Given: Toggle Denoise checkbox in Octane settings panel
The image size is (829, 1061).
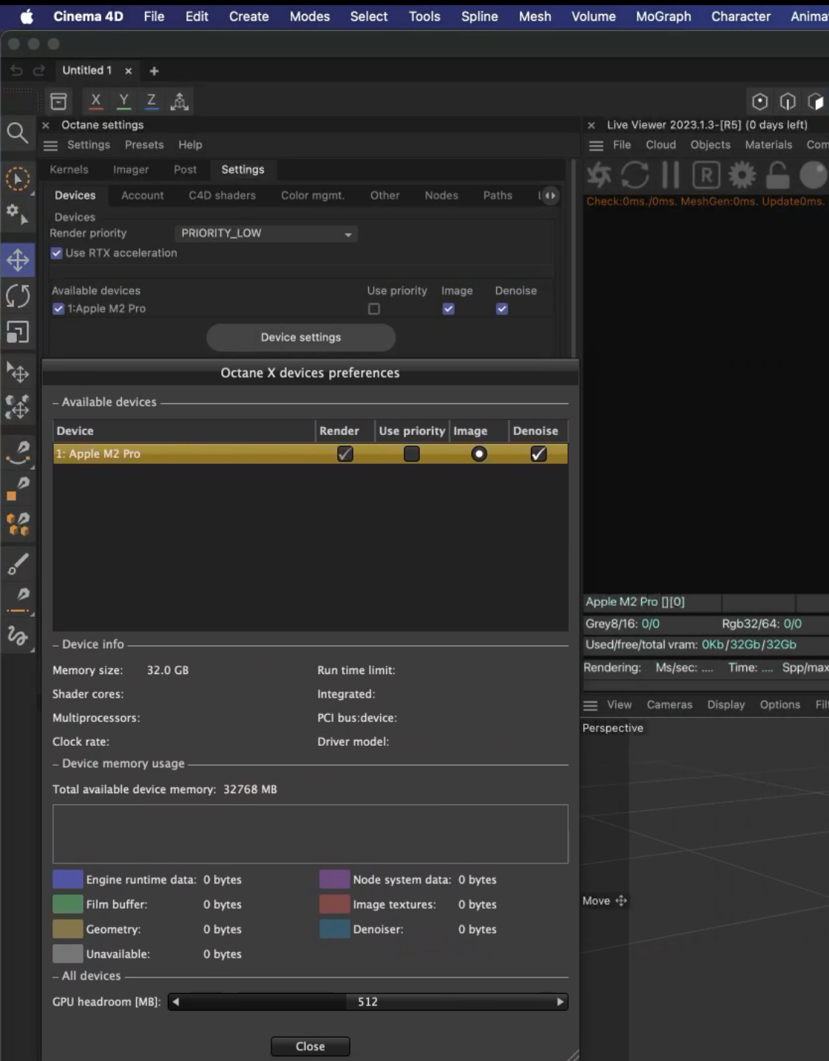Looking at the screenshot, I should click(x=502, y=309).
